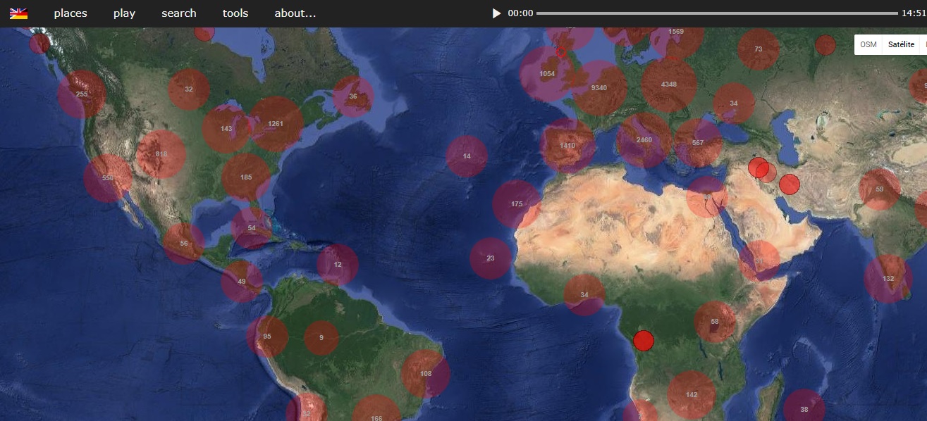The height and width of the screenshot is (421, 927).
Task: Open the search menu
Action: click(179, 13)
